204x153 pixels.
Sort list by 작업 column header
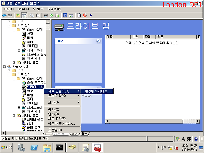[x=150, y=37]
